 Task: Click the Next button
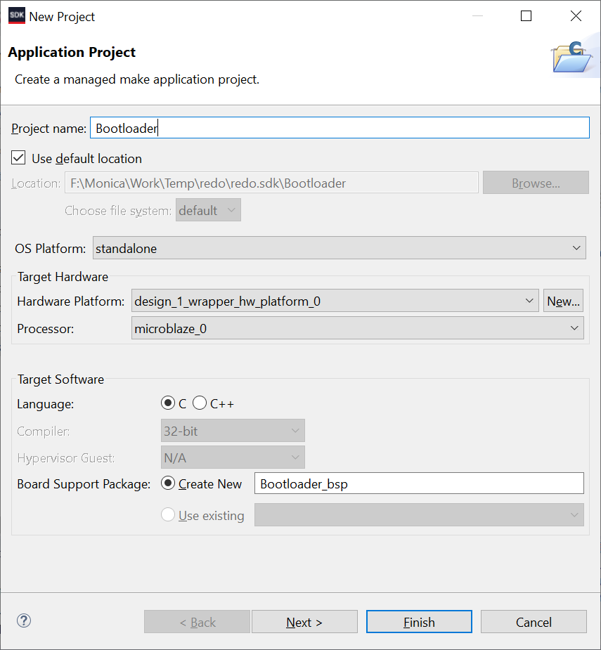[304, 622]
